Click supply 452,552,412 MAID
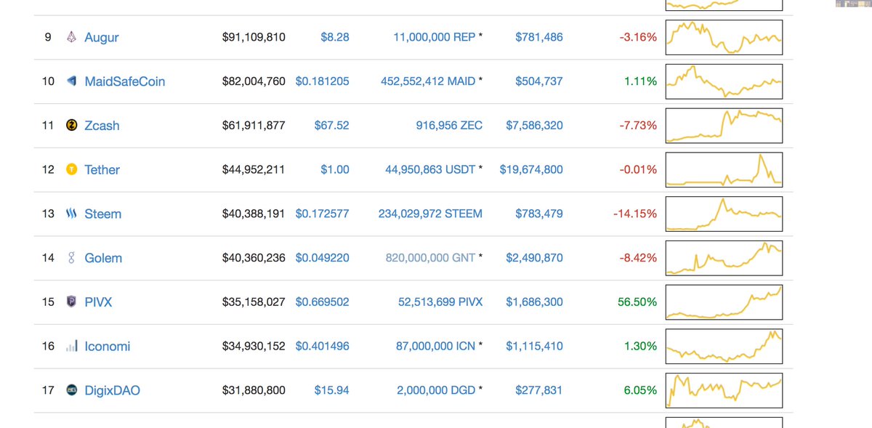Screen dimensions: 872x428 [428, 81]
